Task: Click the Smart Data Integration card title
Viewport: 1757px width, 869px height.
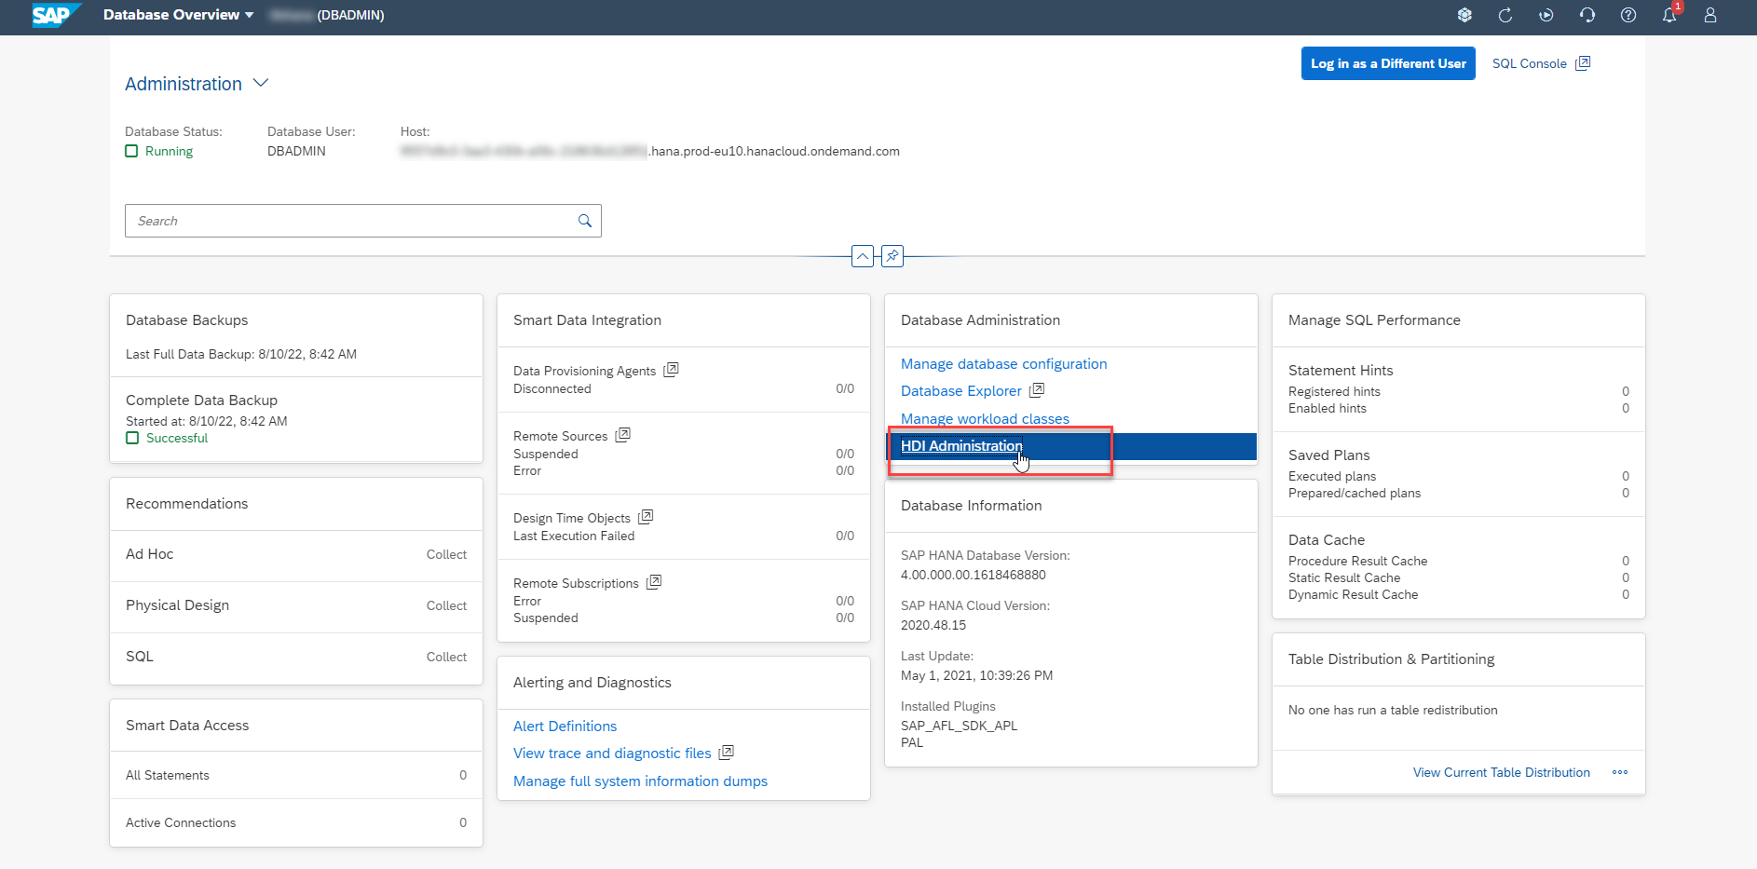Action: coord(587,320)
